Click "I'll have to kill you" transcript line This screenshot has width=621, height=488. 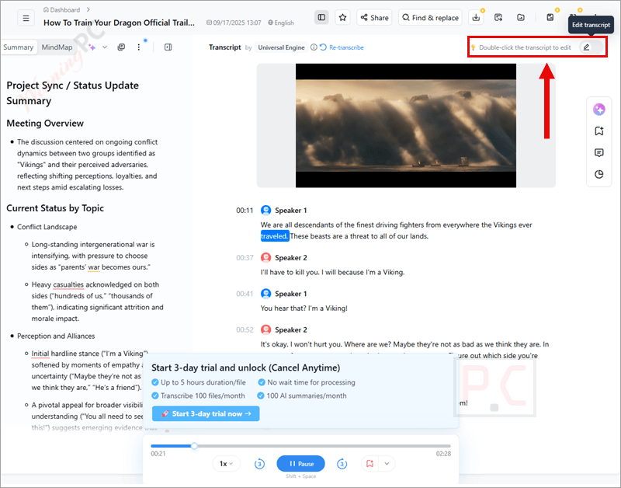click(x=332, y=272)
